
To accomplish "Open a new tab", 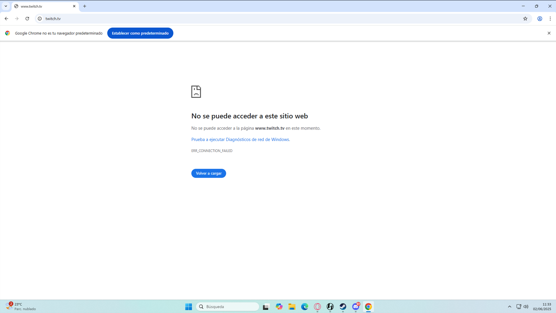I will (x=84, y=6).
